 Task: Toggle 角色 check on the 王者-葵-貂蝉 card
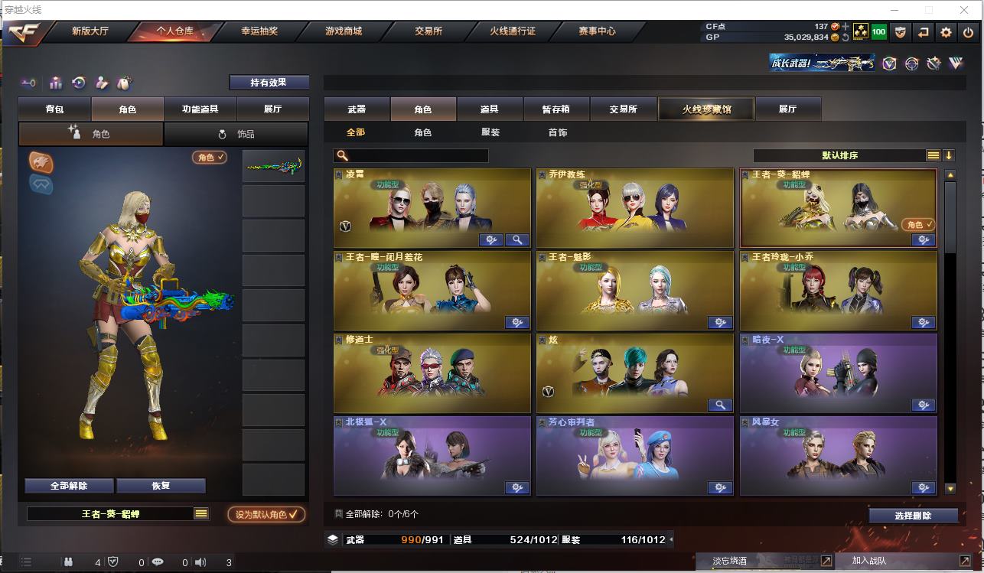(918, 225)
